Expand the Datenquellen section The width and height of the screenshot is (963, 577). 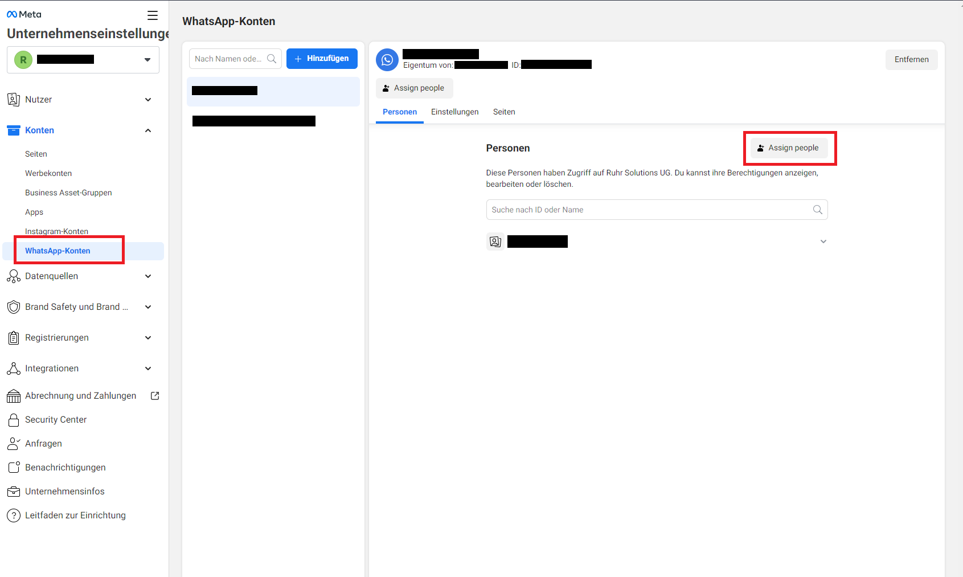point(148,276)
